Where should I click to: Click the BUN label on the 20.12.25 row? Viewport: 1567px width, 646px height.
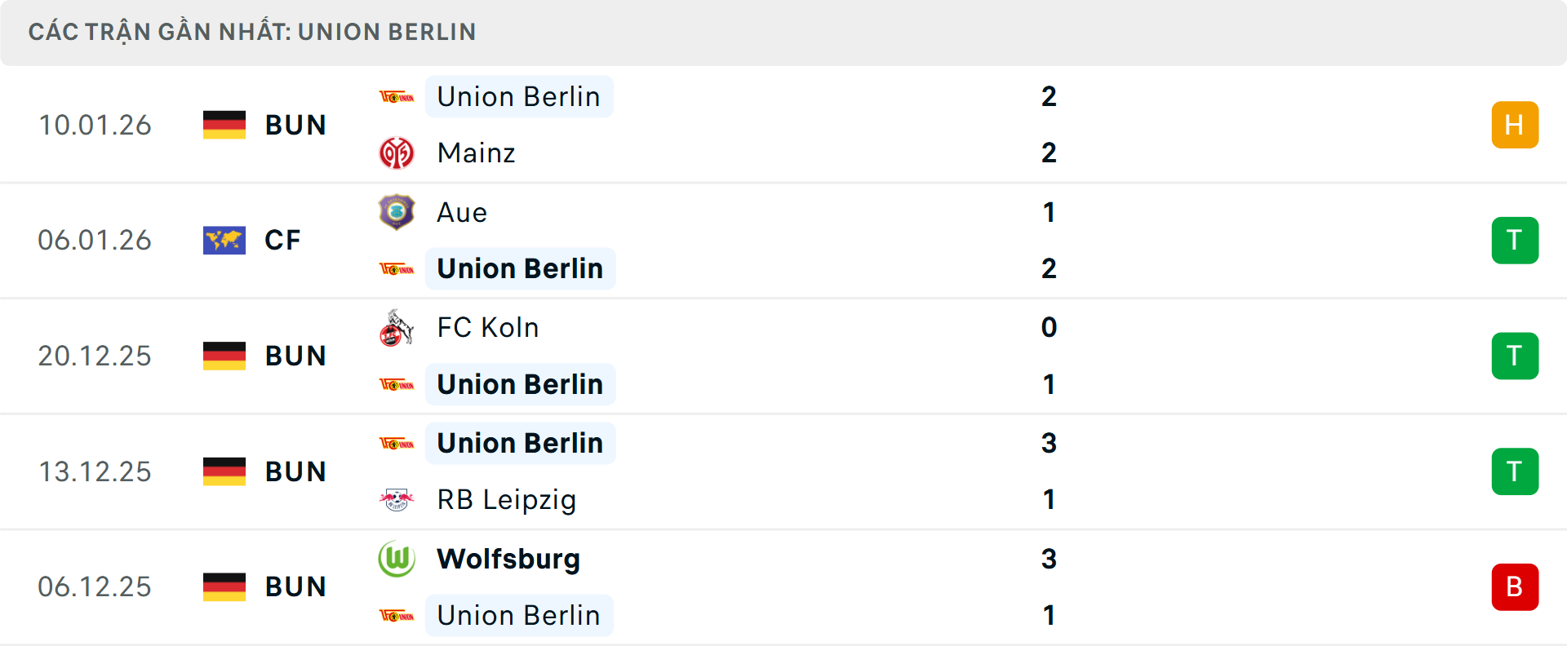pos(295,356)
